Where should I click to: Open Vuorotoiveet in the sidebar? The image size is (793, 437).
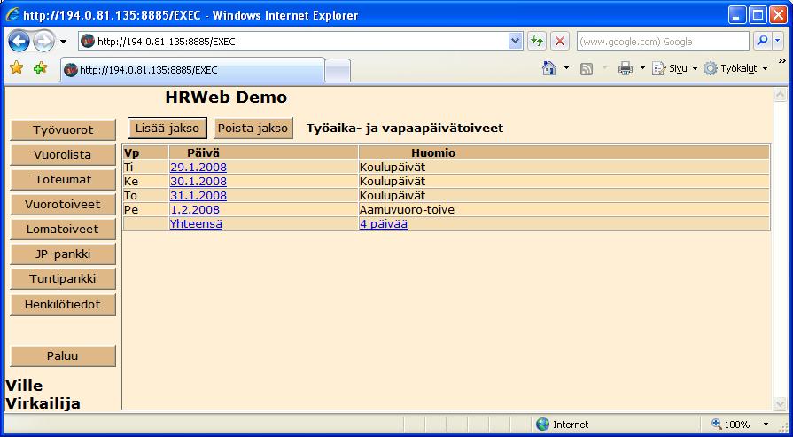coord(63,205)
